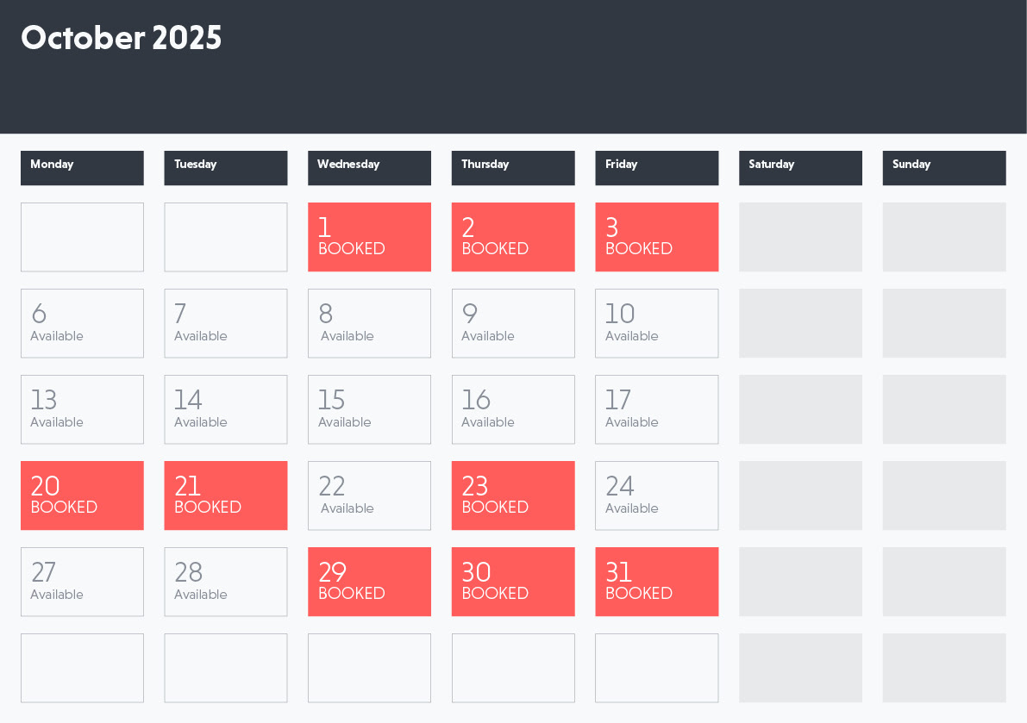This screenshot has width=1027, height=723.
Task: Click the booked October 2 date
Action: pyautogui.click(x=513, y=237)
